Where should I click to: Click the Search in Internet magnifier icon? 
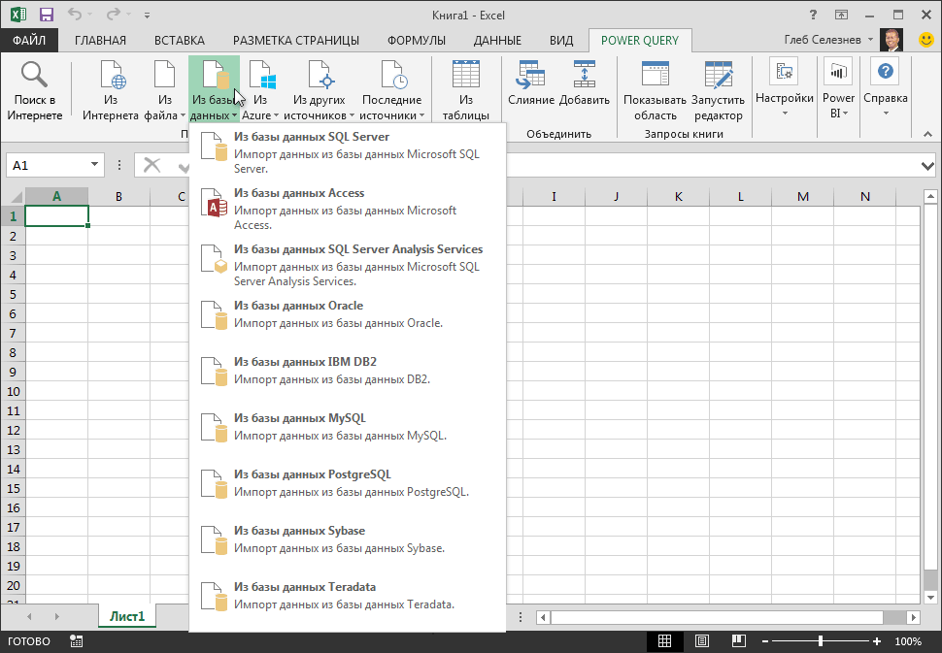[34, 75]
